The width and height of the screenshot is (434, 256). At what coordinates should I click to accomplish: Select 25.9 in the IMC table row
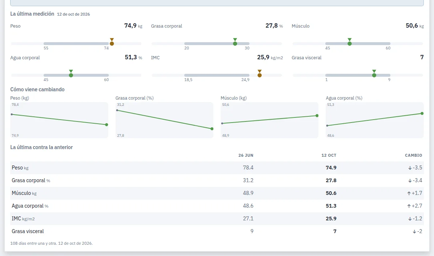(x=331, y=219)
